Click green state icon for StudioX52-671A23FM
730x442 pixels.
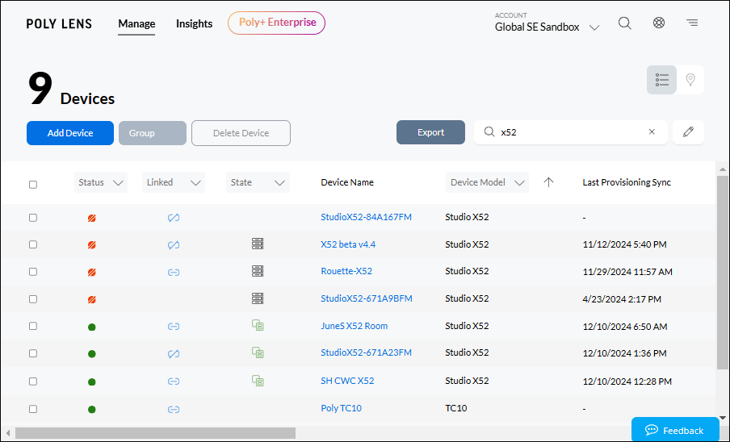(258, 352)
